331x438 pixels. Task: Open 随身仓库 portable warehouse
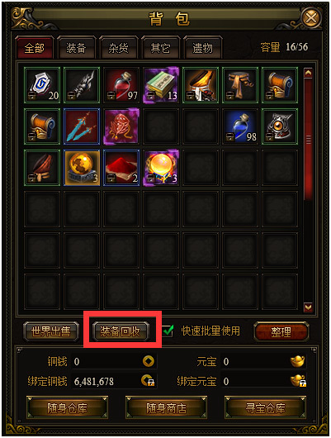click(x=67, y=407)
